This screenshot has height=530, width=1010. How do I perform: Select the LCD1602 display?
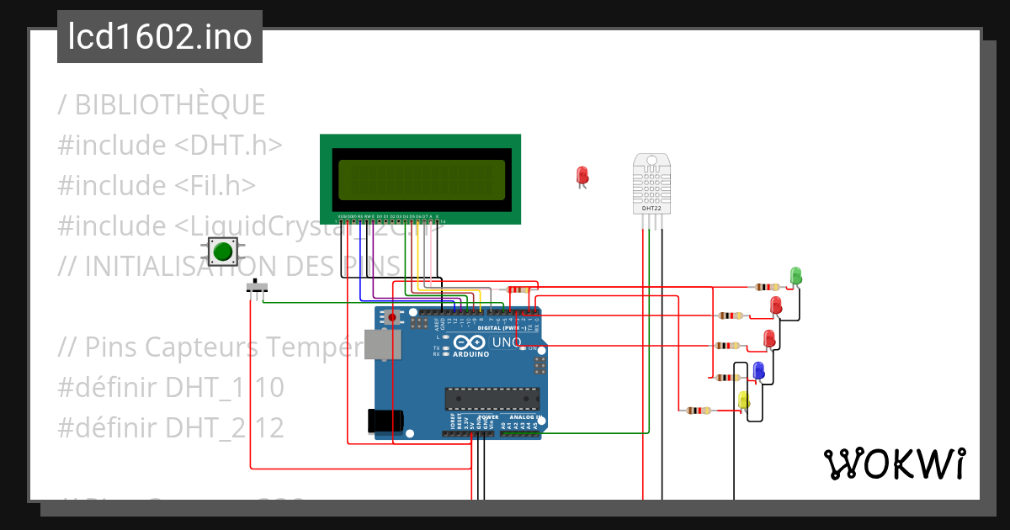[419, 177]
